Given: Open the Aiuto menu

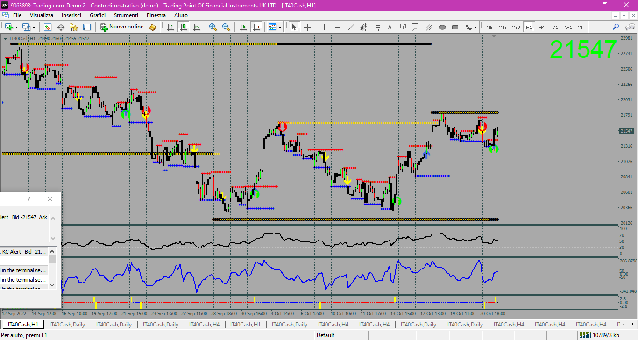Looking at the screenshot, I should [x=181, y=15].
